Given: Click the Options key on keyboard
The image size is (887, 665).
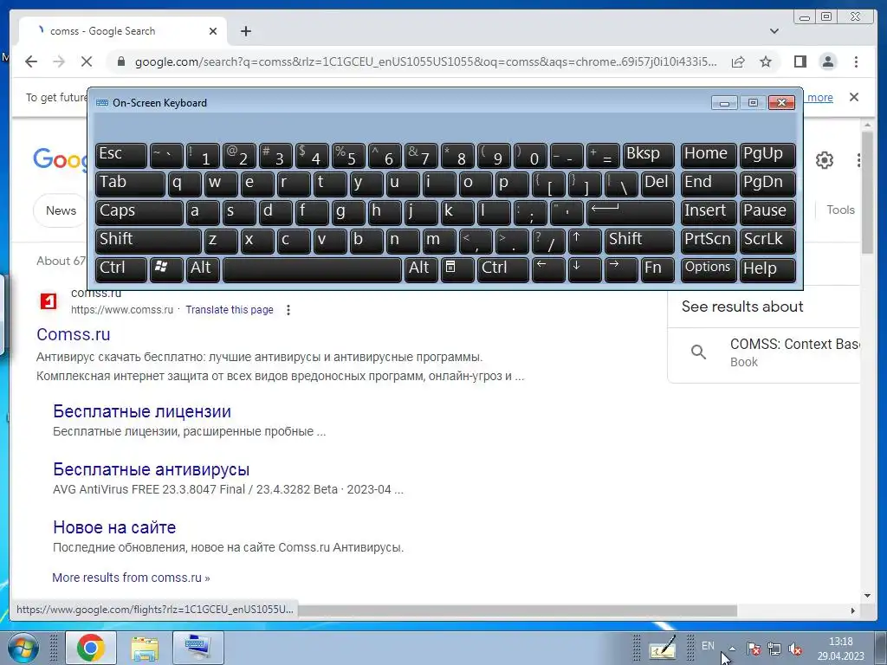Looking at the screenshot, I should [709, 269].
